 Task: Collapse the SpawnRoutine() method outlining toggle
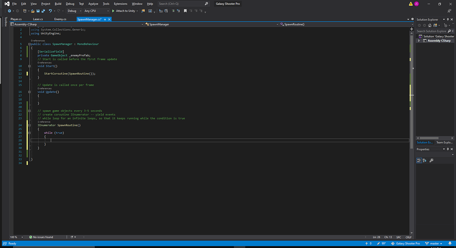(29, 125)
